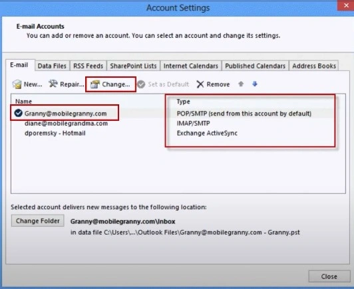
Task: Click the Granny@mobilegranny.com\Inbox delivery location
Action: (x=123, y=221)
